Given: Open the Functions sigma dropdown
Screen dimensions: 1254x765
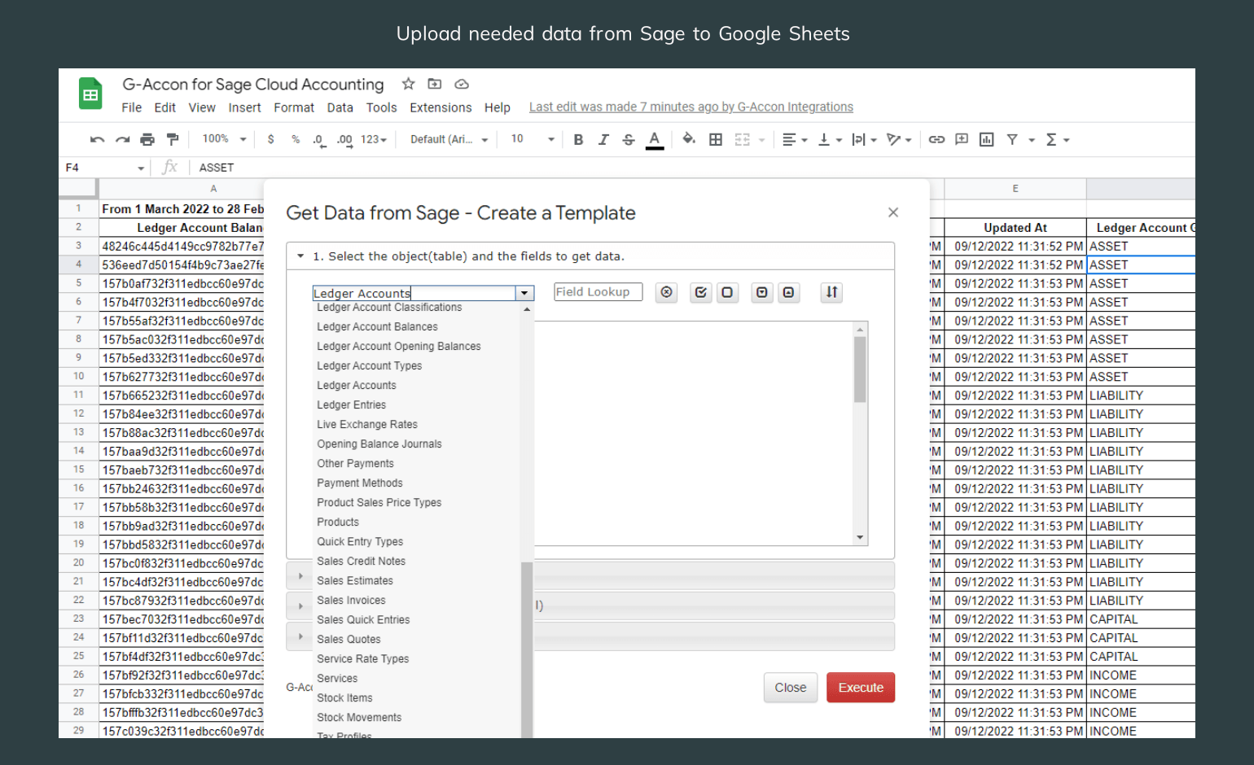Looking at the screenshot, I should pyautogui.click(x=1057, y=140).
